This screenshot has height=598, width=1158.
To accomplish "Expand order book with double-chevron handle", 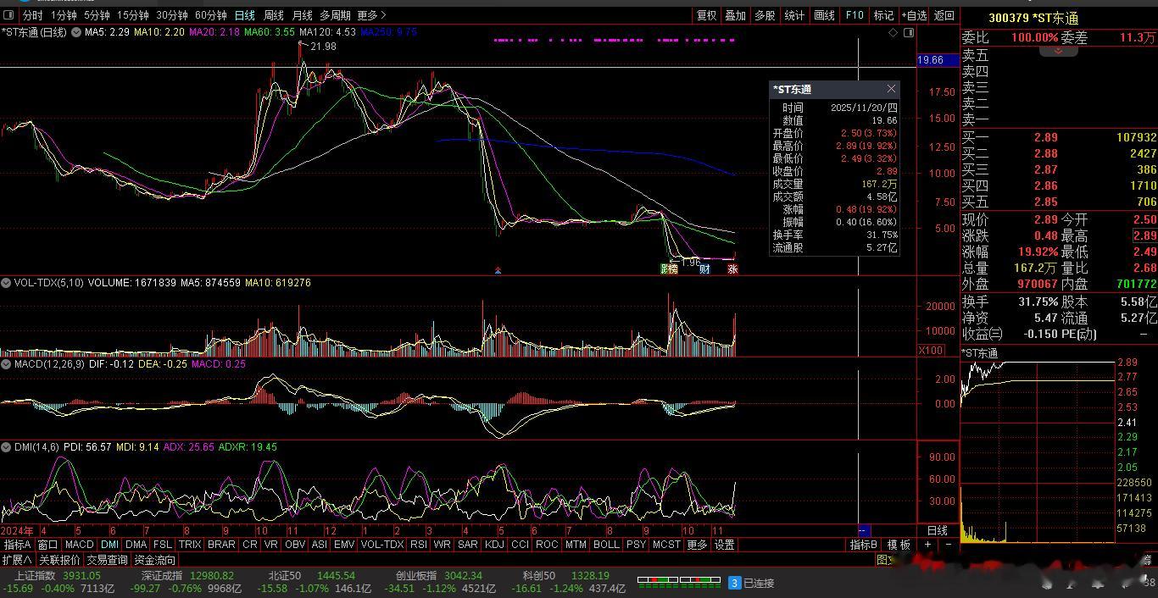I will [x=1058, y=51].
